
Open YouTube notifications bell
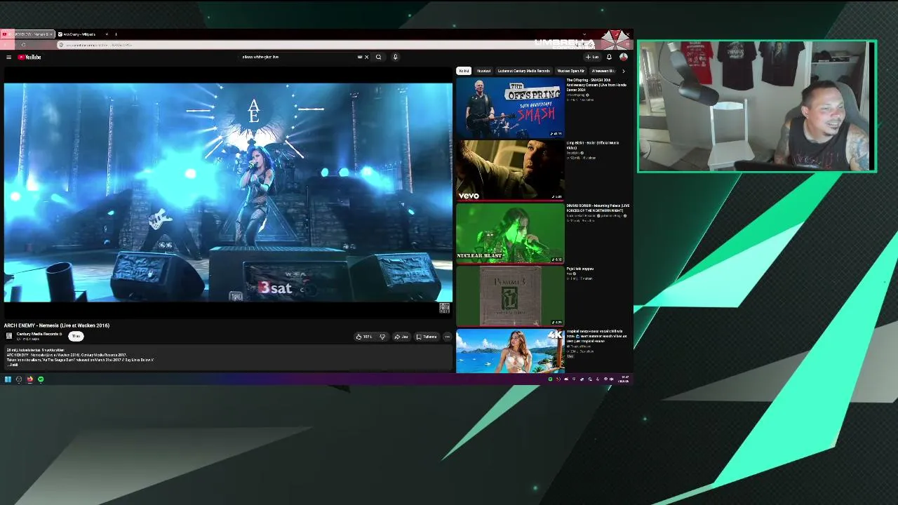pyautogui.click(x=609, y=57)
